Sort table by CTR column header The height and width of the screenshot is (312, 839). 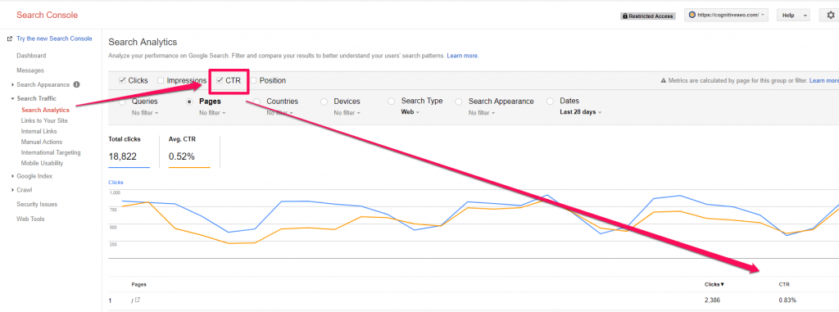pyautogui.click(x=784, y=285)
